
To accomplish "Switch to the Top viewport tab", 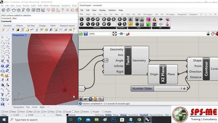I will [28, 107].
